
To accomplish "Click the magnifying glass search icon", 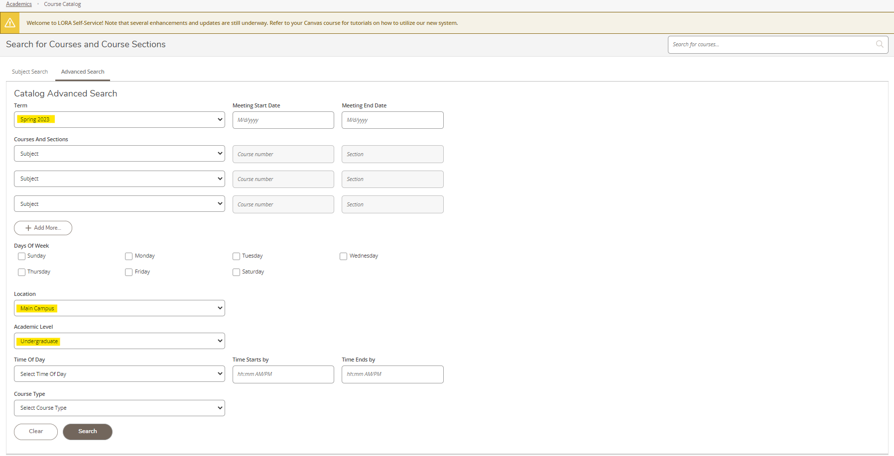I will point(880,44).
